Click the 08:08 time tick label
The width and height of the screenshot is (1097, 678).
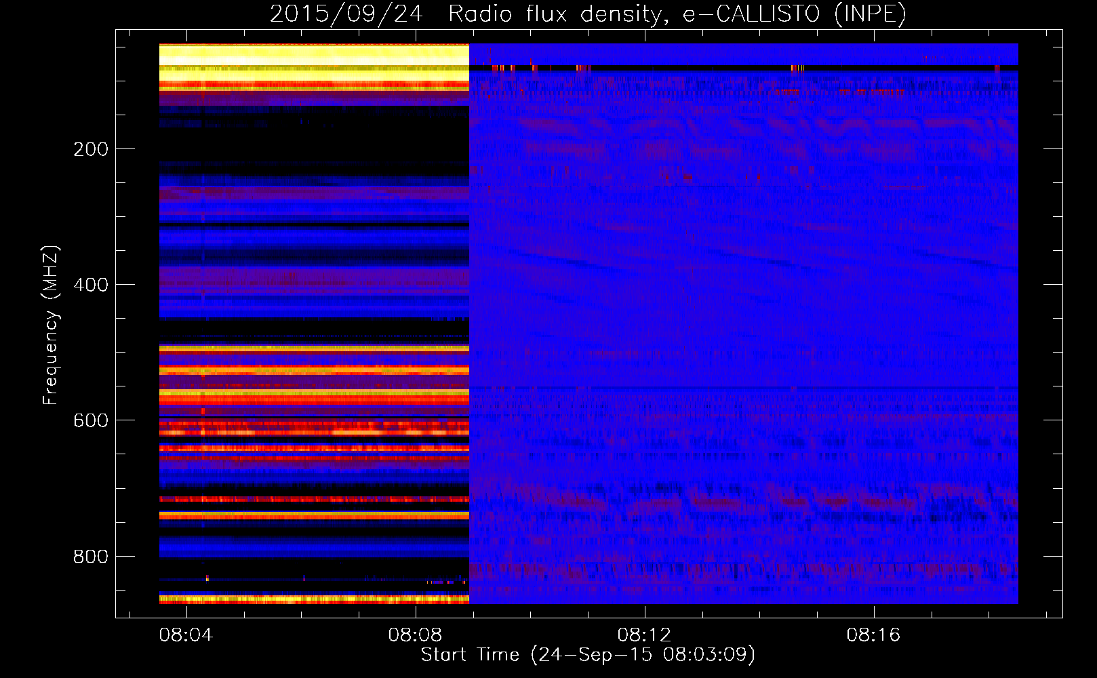[415, 635]
